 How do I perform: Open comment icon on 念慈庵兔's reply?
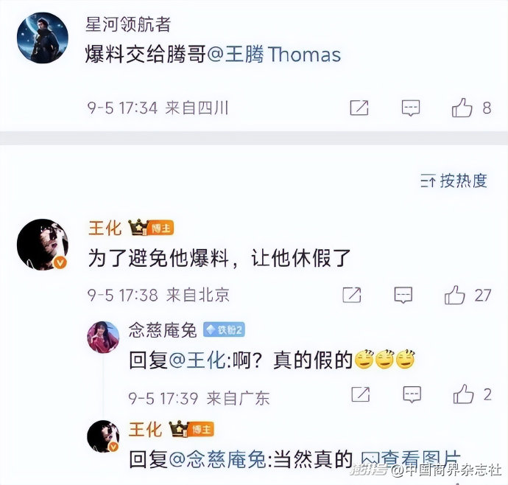(412, 394)
